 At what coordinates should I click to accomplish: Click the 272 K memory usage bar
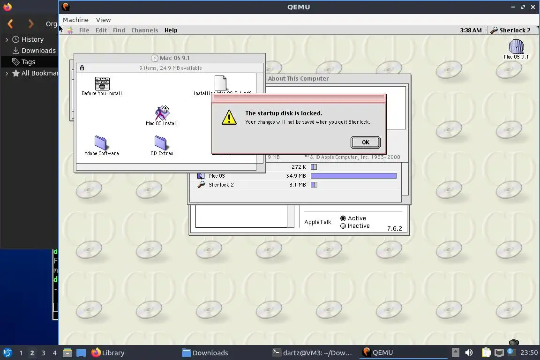[314, 167]
